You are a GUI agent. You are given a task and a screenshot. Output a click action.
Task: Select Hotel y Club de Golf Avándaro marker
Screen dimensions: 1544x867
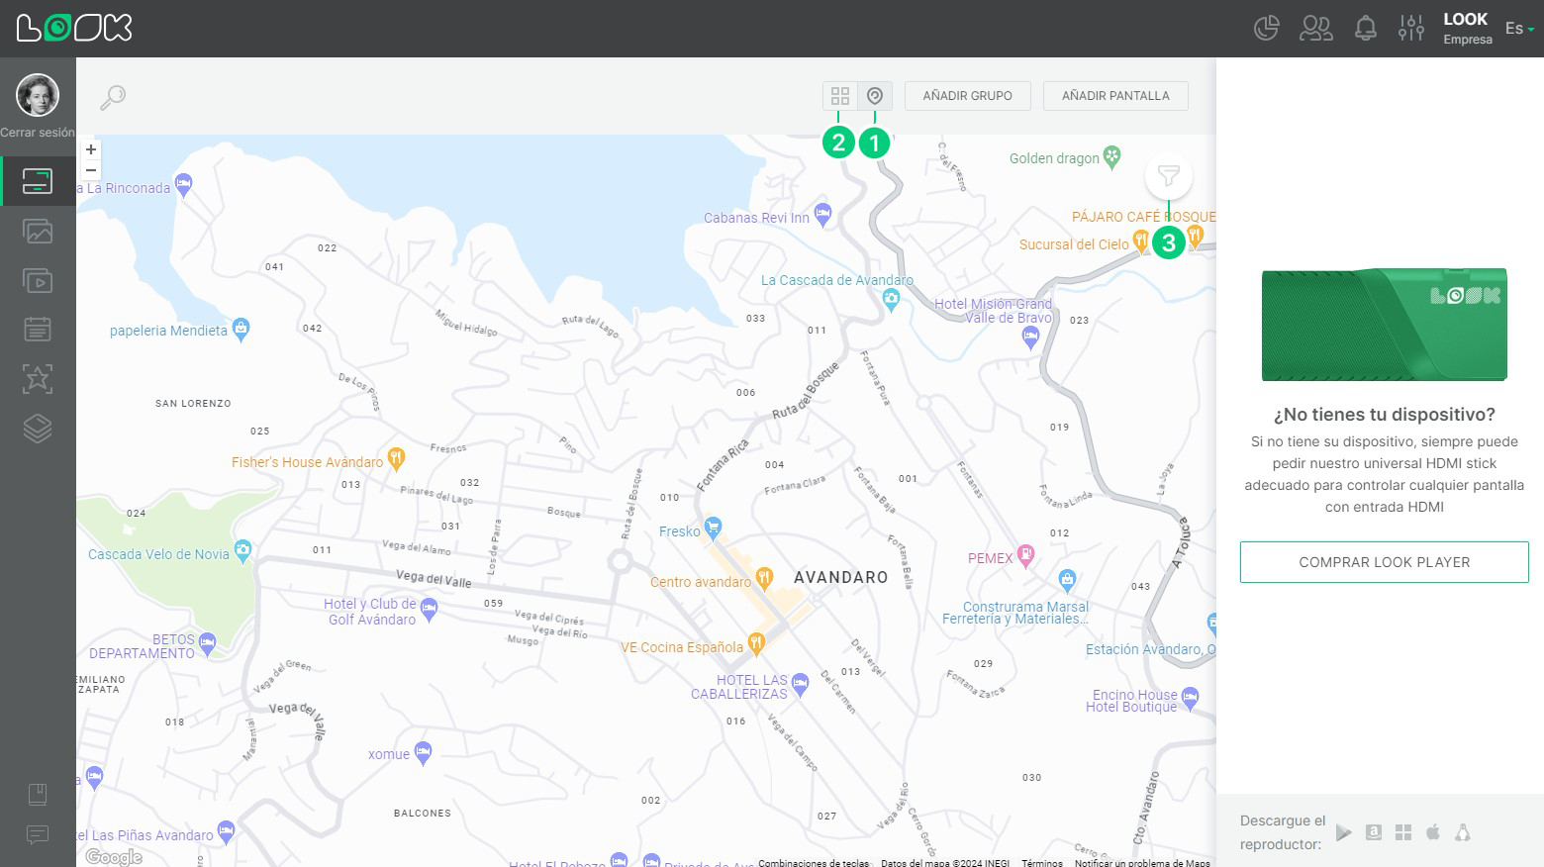pyautogui.click(x=429, y=609)
